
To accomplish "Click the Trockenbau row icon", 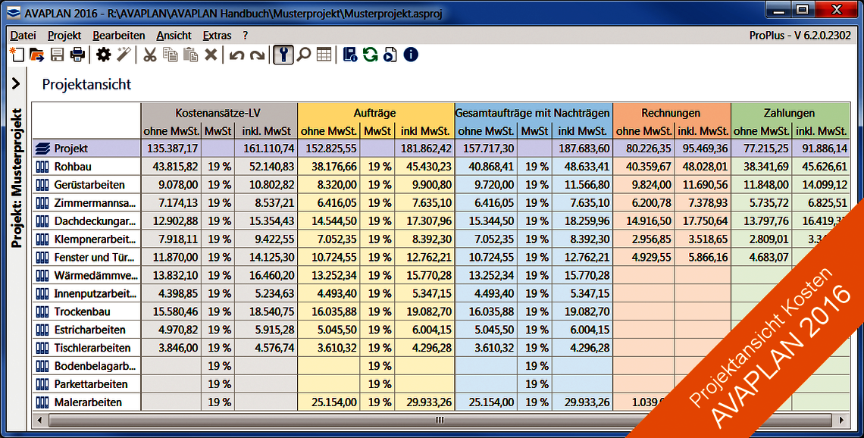I will pos(42,311).
